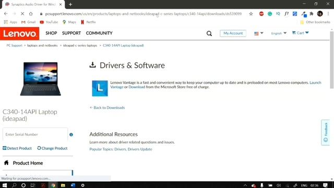Click the Download Vantage link

[137, 87]
